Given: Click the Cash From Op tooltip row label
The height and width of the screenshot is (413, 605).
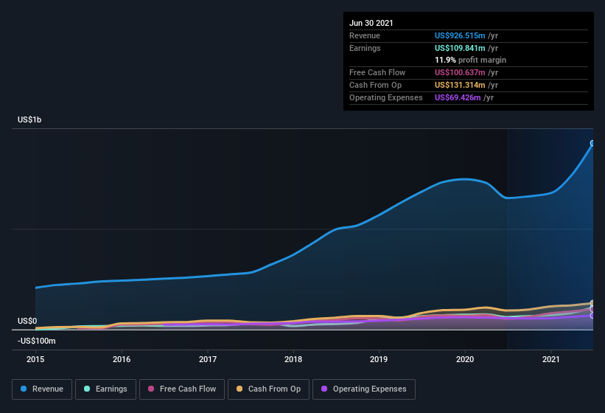Looking at the screenshot, I should click(x=375, y=85).
